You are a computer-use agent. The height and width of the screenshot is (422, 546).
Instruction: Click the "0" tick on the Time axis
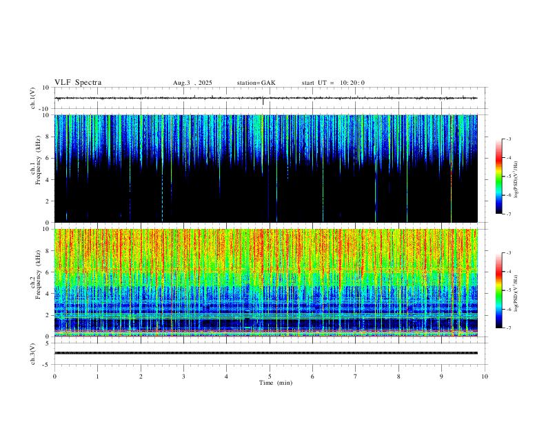(54, 376)
